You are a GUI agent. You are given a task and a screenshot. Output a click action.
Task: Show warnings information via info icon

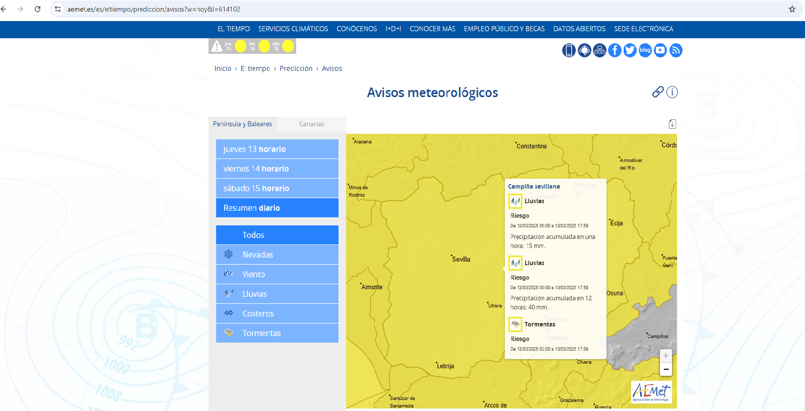[672, 92]
